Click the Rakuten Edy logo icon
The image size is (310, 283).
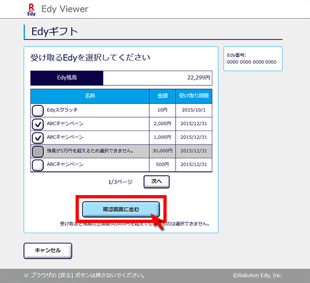coord(32,10)
